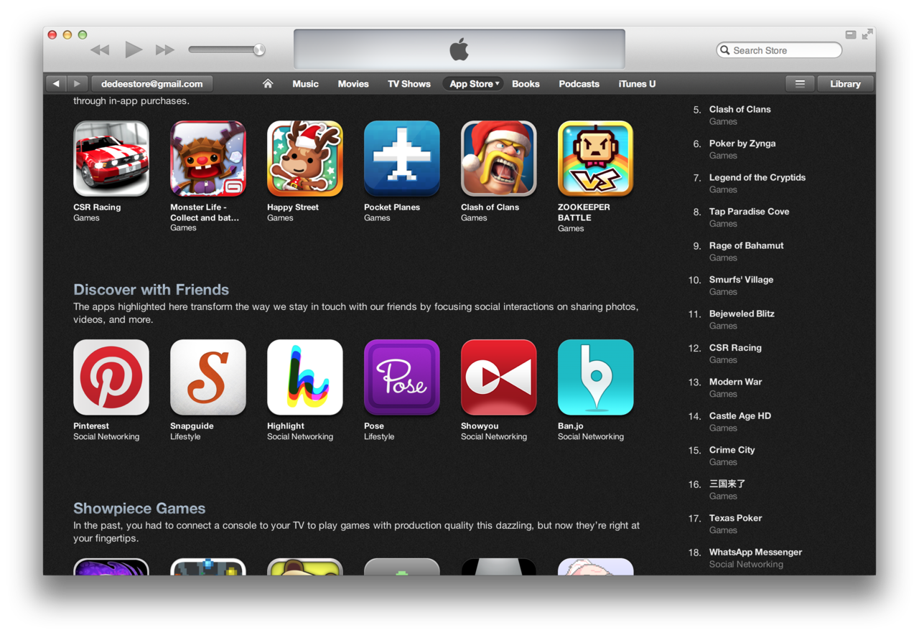Rewind to the previous track

100,50
